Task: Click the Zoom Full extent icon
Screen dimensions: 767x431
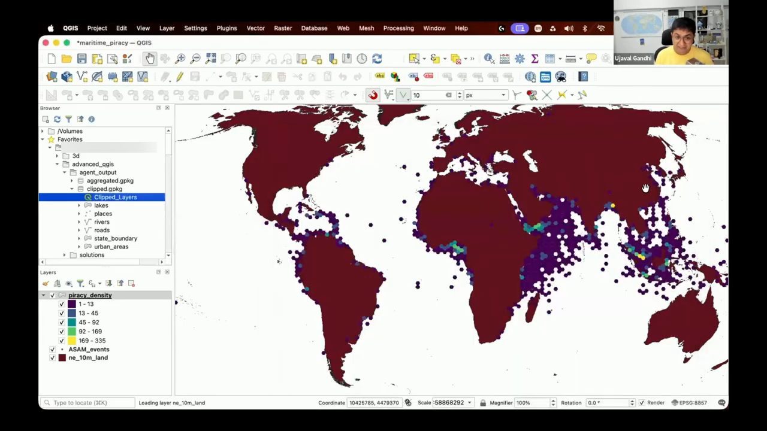Action: (x=211, y=59)
